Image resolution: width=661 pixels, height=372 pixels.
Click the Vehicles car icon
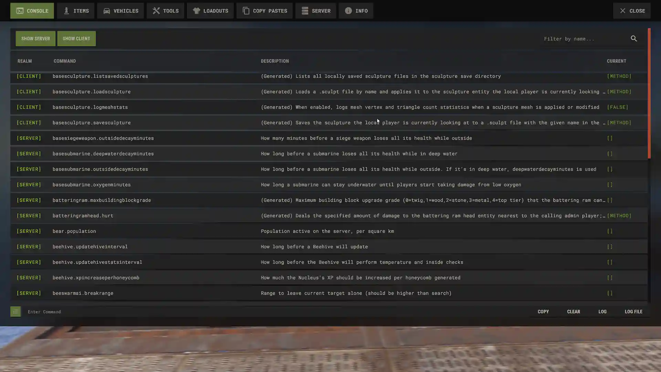click(x=107, y=11)
